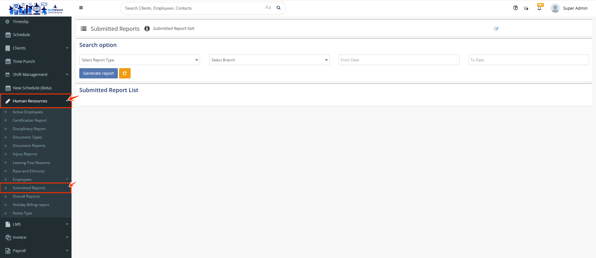The width and height of the screenshot is (596, 258).
Task: Open Holiday Billing report link
Action: (x=31, y=205)
